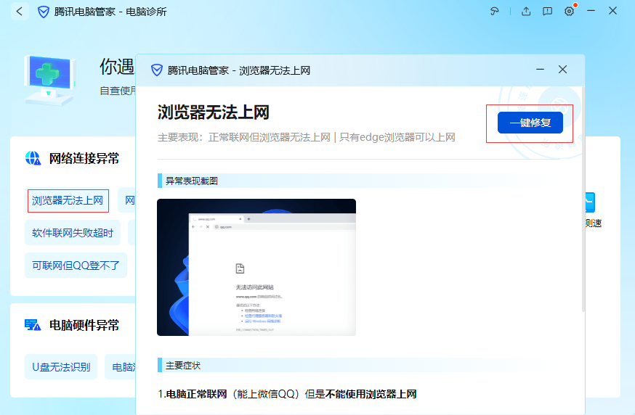Minimize the 浏览器无法上网 dialog
635x415 pixels.
(541, 70)
